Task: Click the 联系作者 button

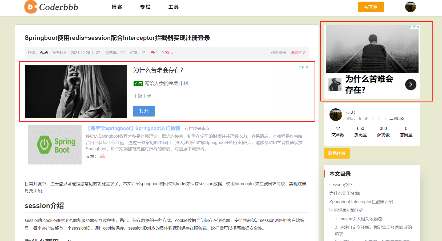Action: 337,153
